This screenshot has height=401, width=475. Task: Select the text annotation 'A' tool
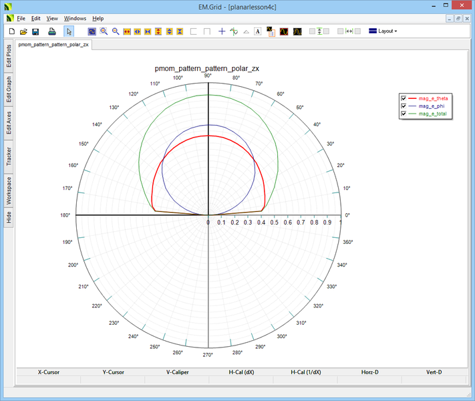click(257, 31)
